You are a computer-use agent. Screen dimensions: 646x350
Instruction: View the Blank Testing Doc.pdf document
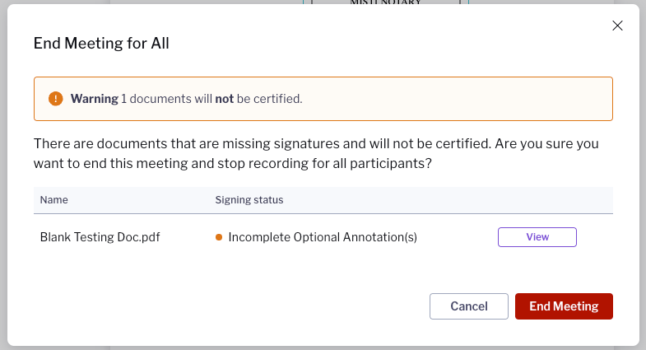[537, 237]
